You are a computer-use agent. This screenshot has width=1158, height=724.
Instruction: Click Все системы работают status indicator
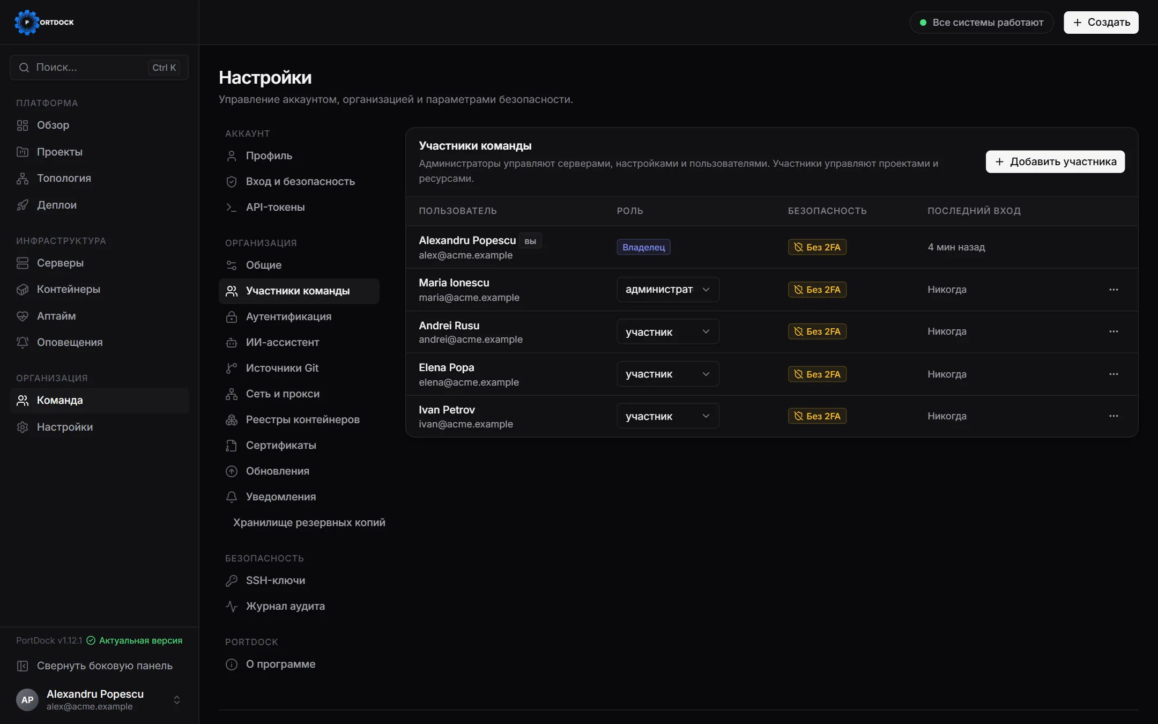(982, 23)
